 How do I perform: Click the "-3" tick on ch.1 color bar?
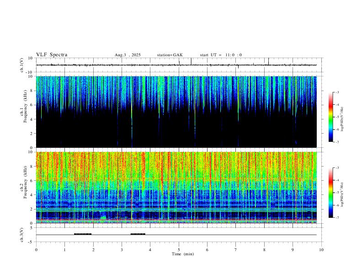pyautogui.click(x=337, y=92)
